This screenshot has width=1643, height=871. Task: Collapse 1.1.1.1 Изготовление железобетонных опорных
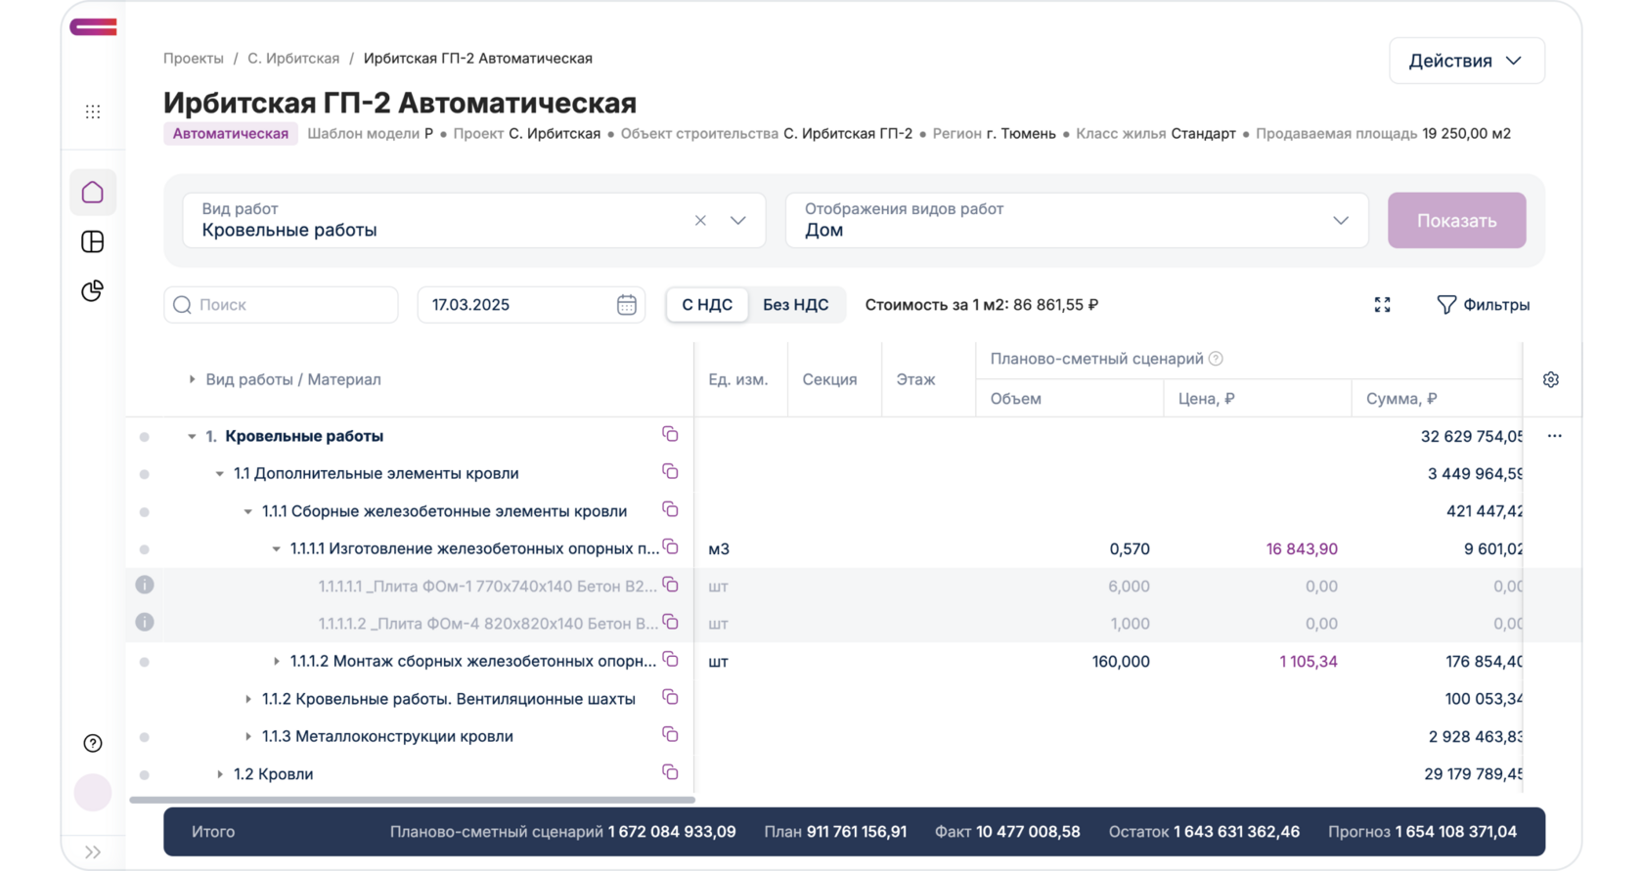click(276, 549)
